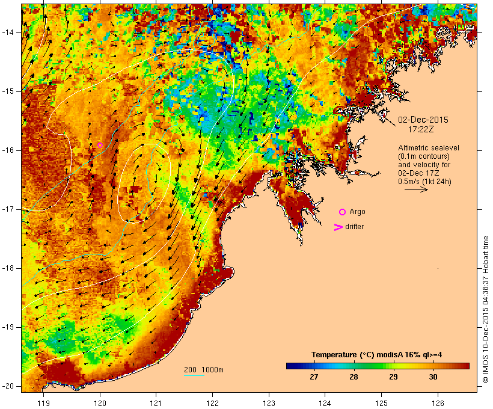The width and height of the screenshot is (493, 409).
Task: Click latitude axis label -20
Action: coord(7,386)
